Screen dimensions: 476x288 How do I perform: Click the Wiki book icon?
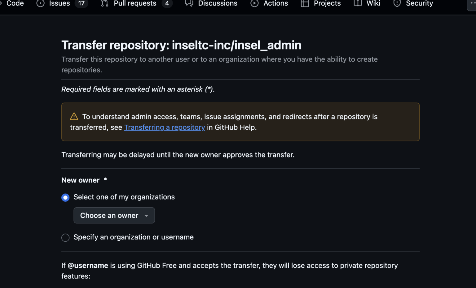click(x=358, y=3)
